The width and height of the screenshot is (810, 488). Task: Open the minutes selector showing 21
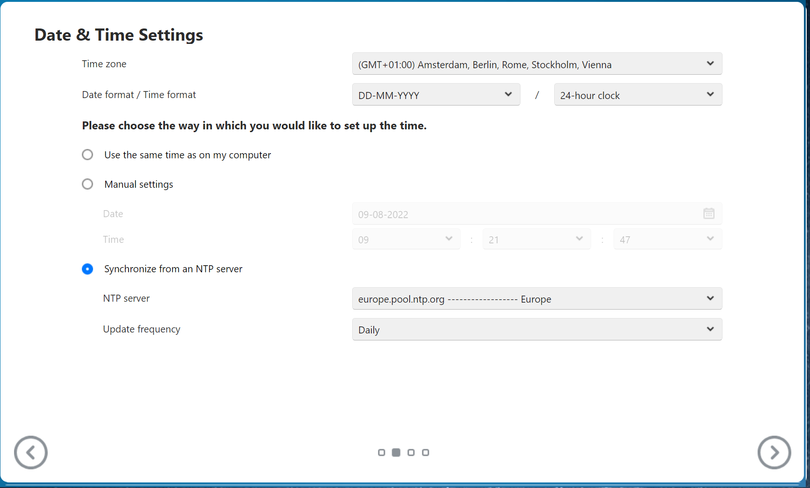pos(536,239)
